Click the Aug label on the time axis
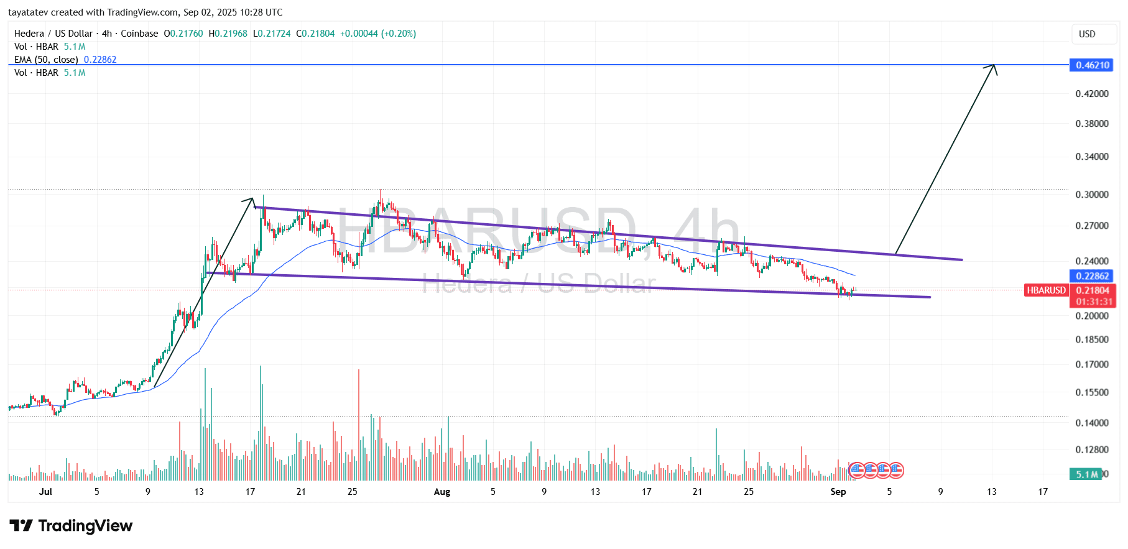 coord(441,492)
